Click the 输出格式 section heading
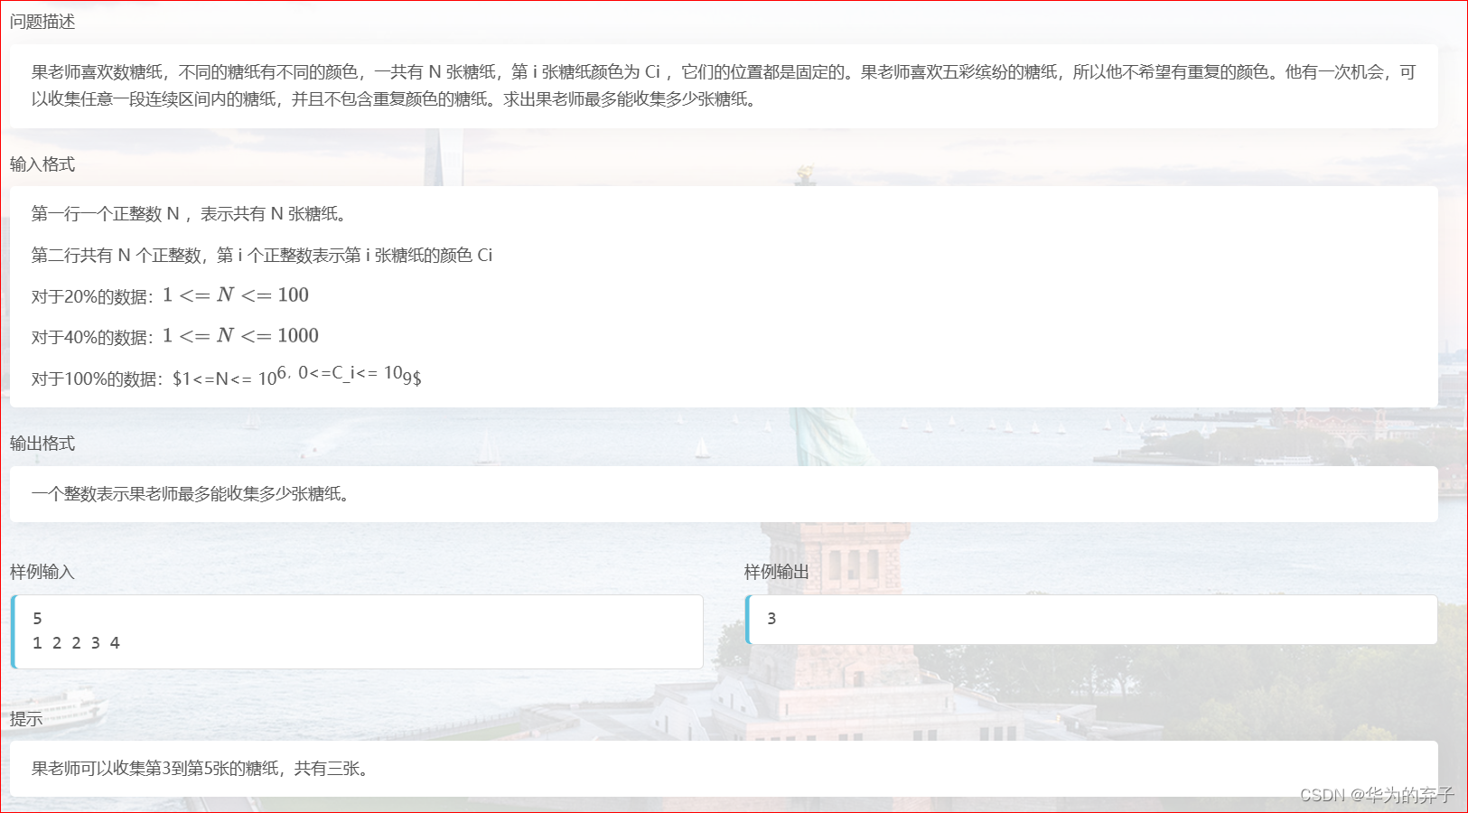Viewport: 1468px width, 813px height. 41,444
